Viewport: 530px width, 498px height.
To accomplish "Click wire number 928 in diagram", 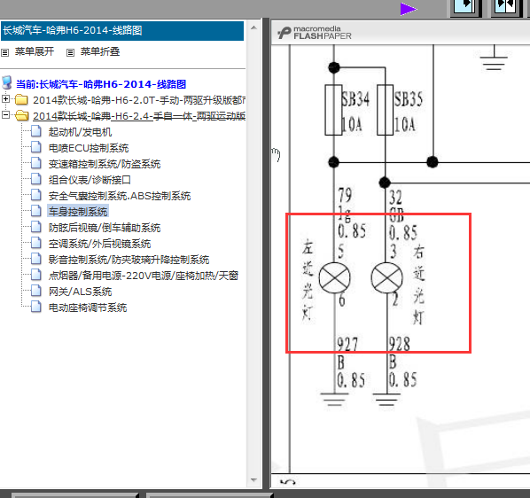I will point(400,345).
